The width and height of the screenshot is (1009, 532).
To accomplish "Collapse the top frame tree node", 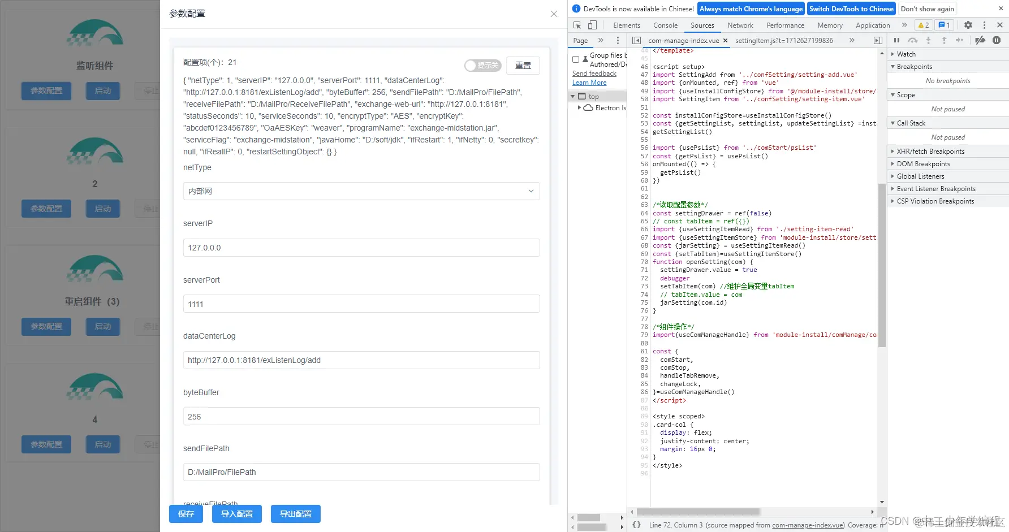I will coord(572,97).
